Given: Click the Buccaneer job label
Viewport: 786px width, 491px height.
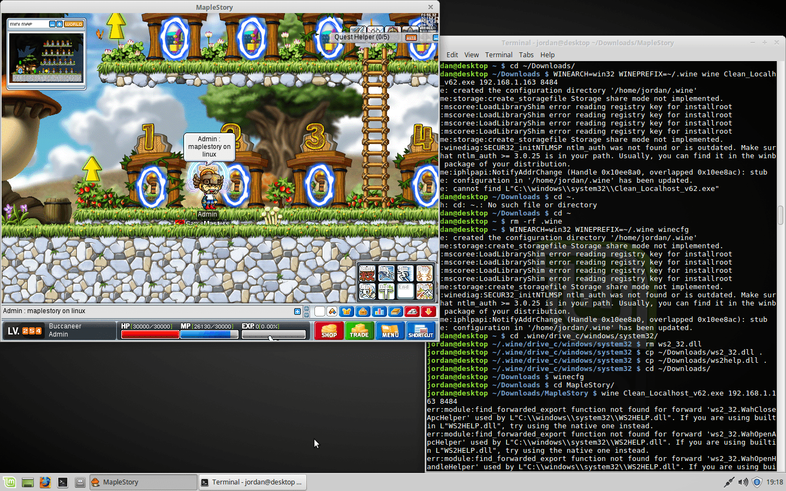Looking at the screenshot, I should point(65,326).
